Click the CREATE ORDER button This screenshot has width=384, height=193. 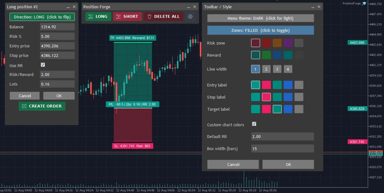point(42,106)
